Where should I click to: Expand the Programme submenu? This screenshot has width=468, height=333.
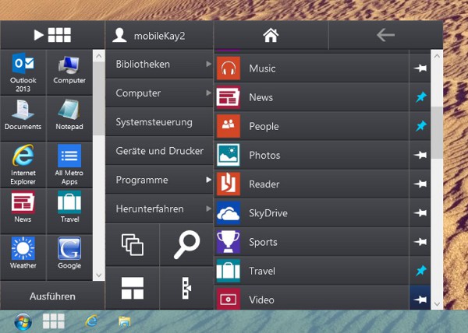[160, 180]
